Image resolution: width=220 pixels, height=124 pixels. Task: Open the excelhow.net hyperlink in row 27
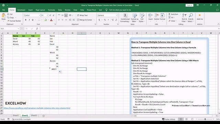point(37,108)
